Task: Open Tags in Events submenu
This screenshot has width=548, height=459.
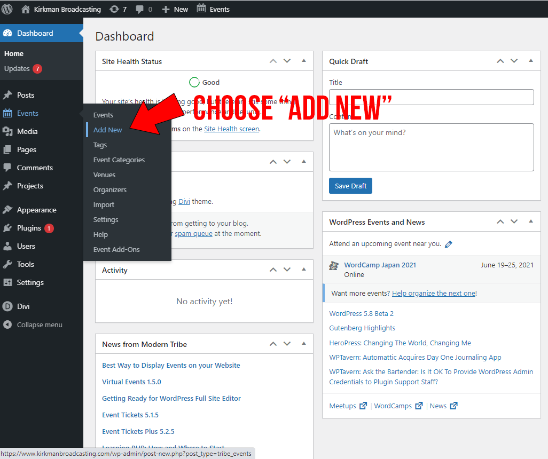Action: click(x=100, y=145)
